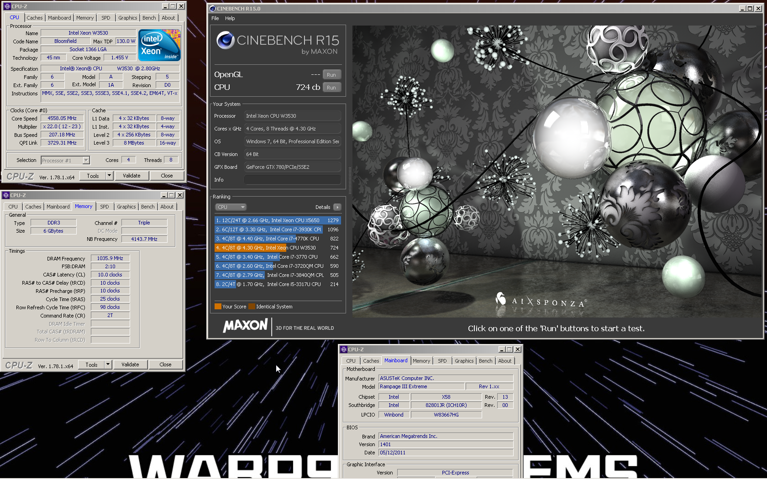Switch to Mainboard tab in top CPU-Z window
This screenshot has height=479, width=767.
59,18
